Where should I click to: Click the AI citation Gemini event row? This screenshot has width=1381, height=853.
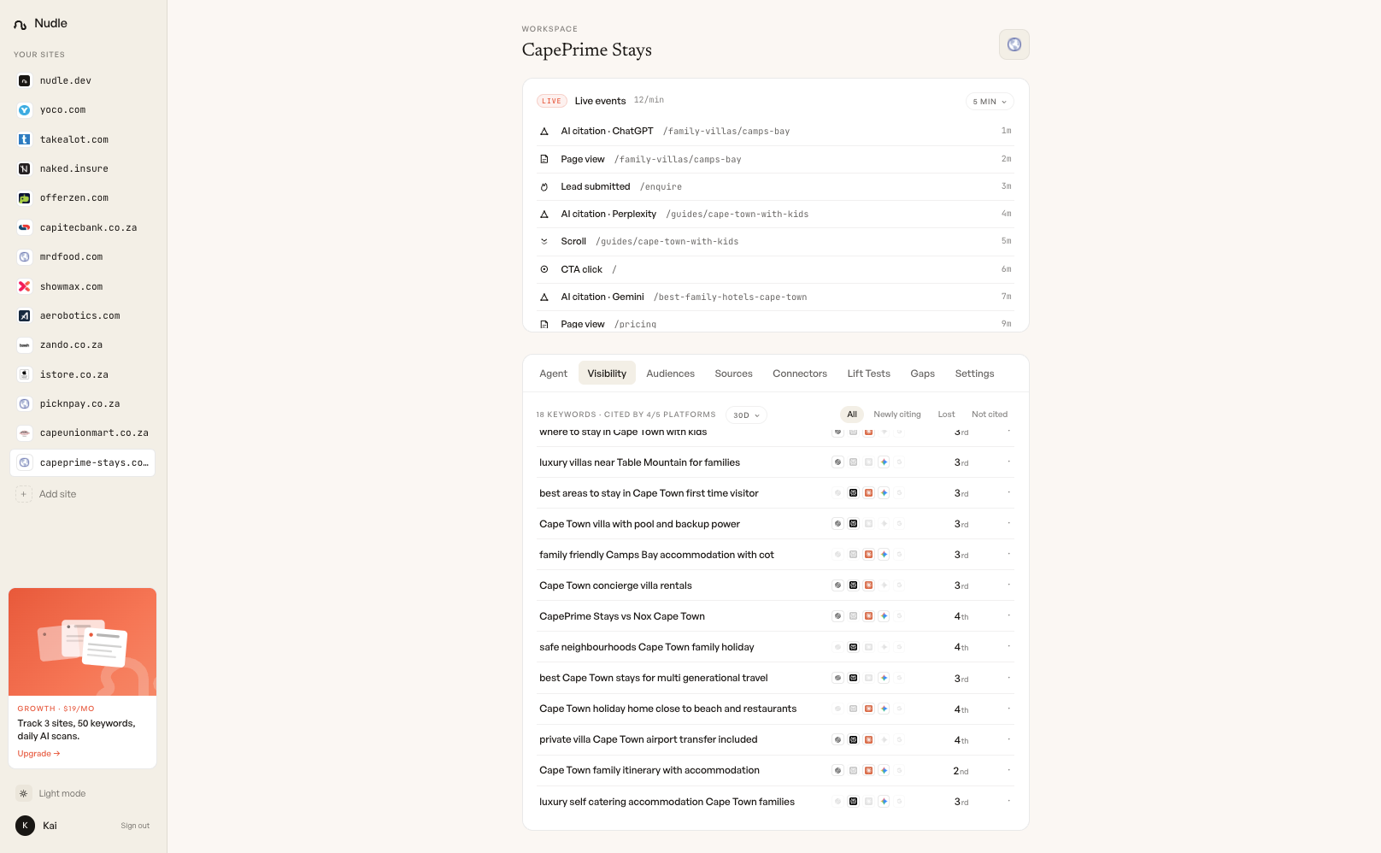776,297
